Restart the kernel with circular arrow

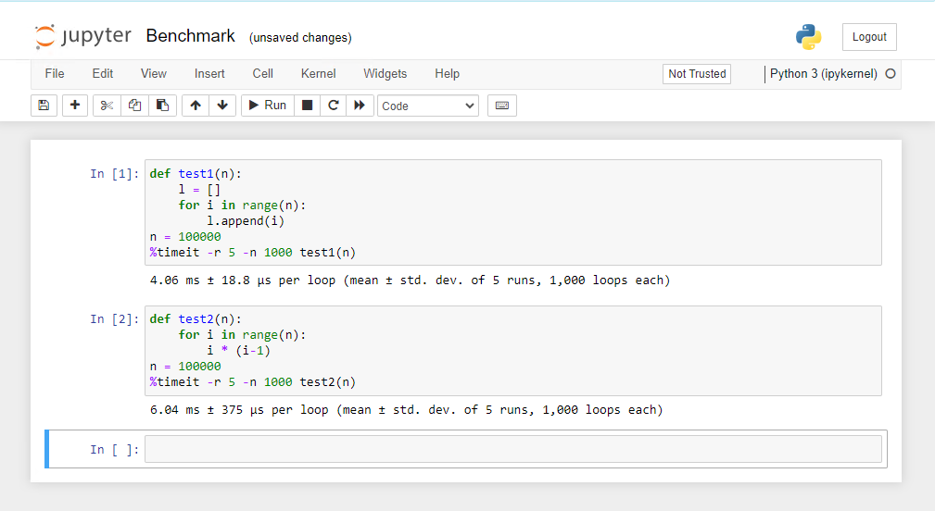(334, 106)
